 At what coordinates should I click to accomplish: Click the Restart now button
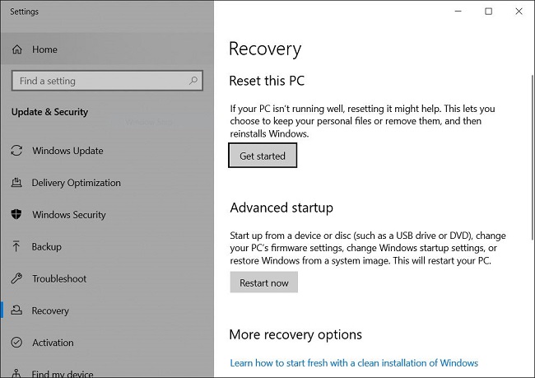263,282
